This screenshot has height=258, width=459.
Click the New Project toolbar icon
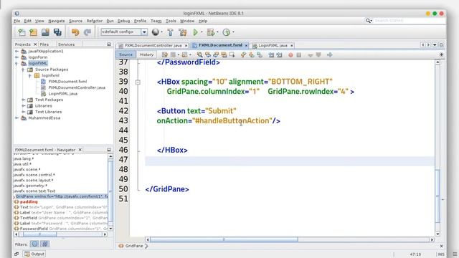[34, 32]
